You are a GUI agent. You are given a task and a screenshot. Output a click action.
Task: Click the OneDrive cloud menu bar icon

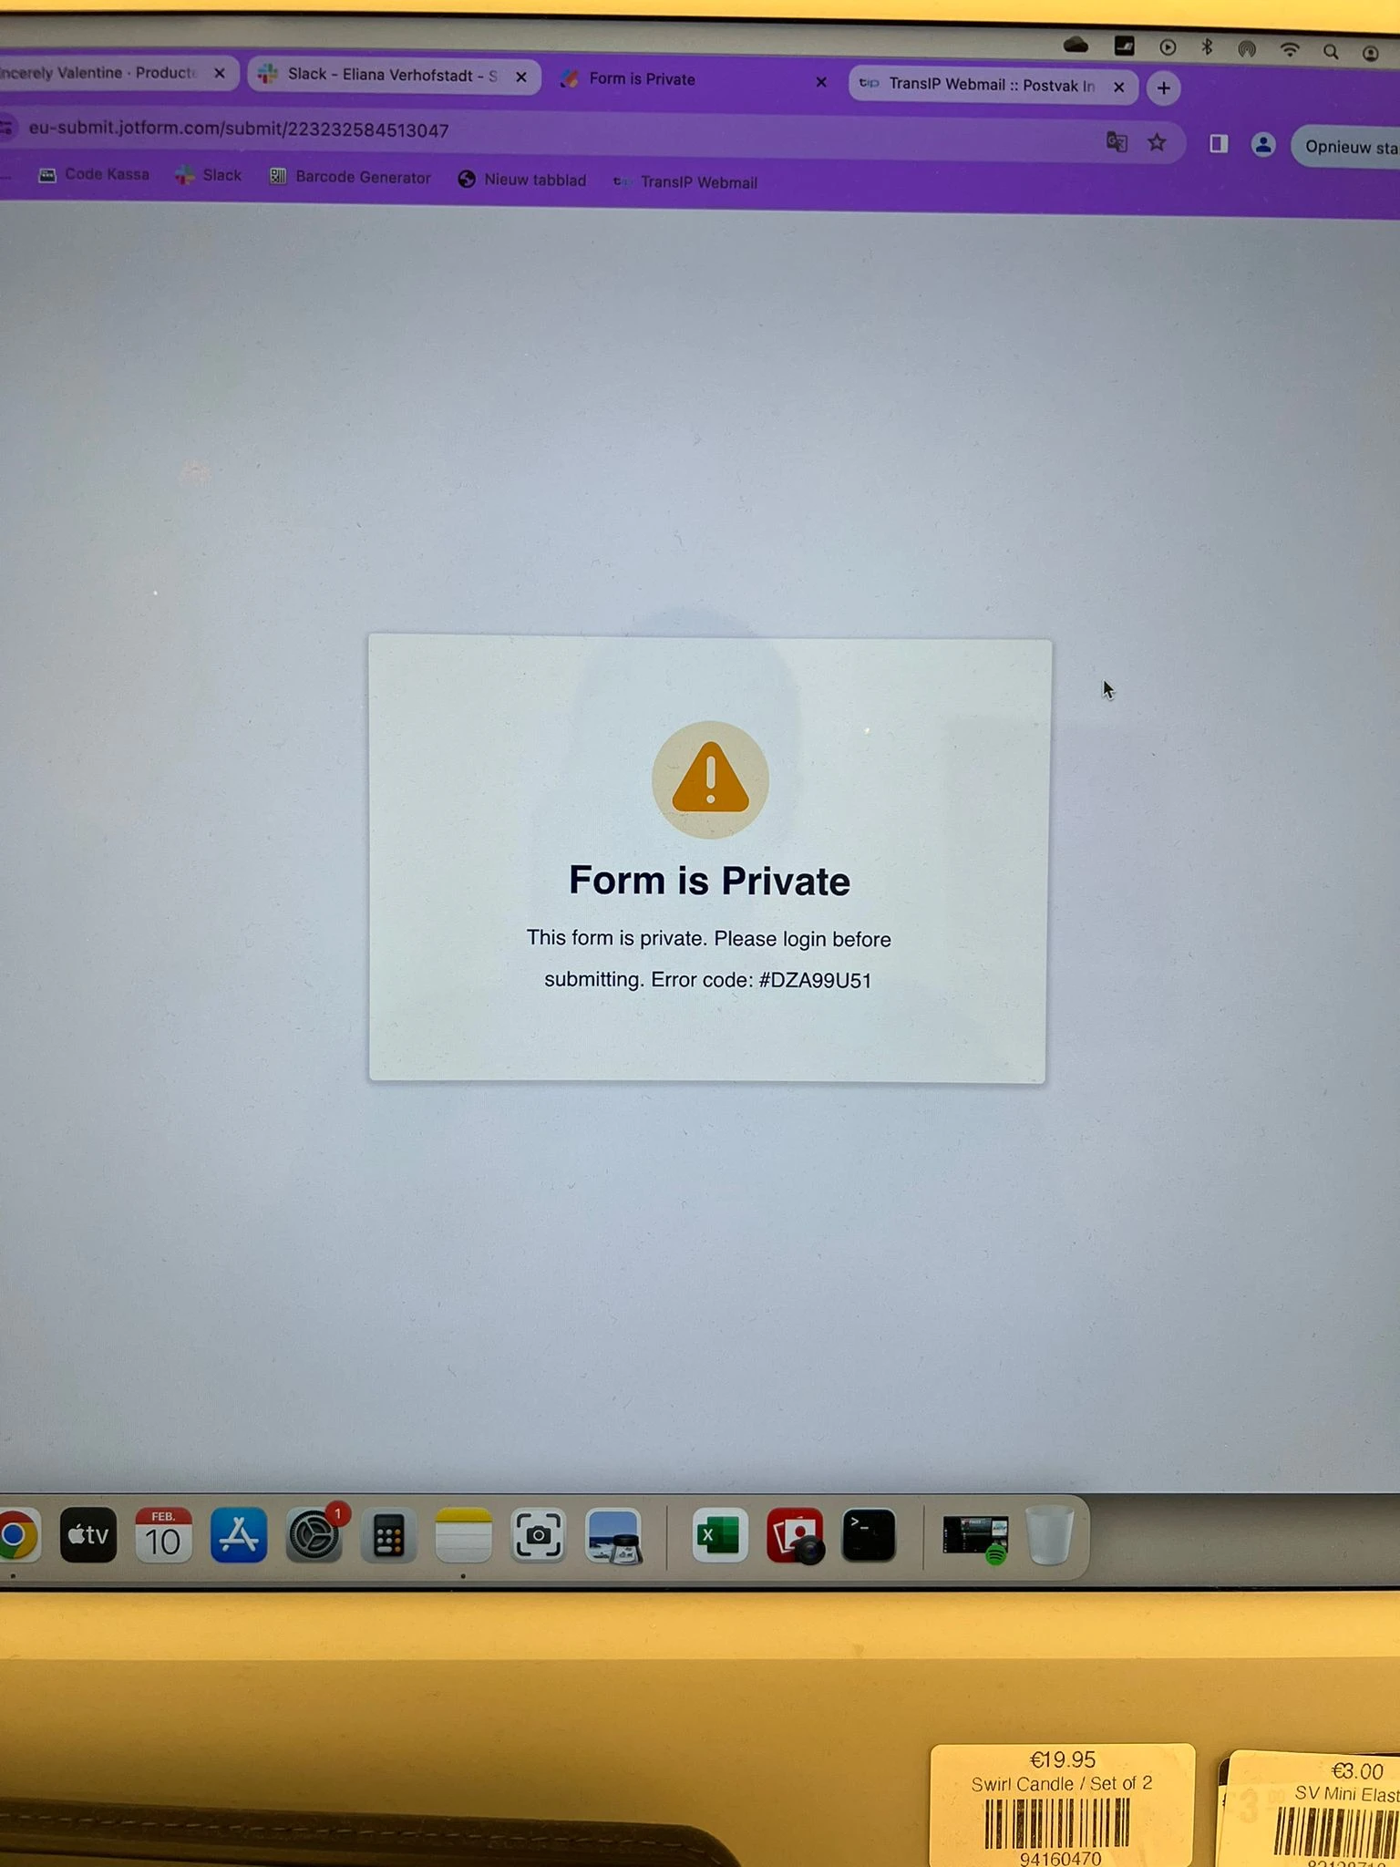[1076, 45]
